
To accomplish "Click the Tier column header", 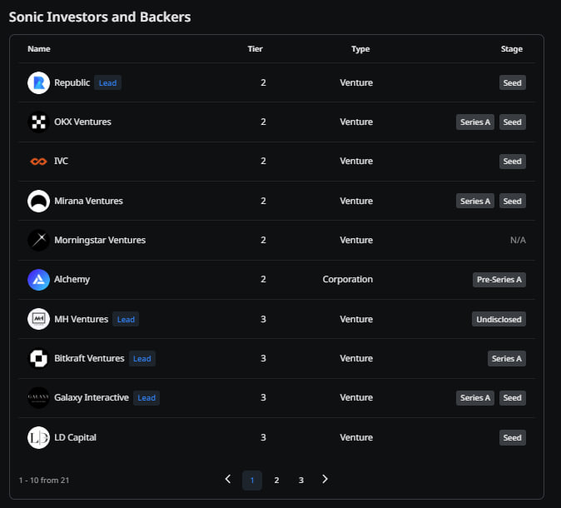I will coord(255,48).
